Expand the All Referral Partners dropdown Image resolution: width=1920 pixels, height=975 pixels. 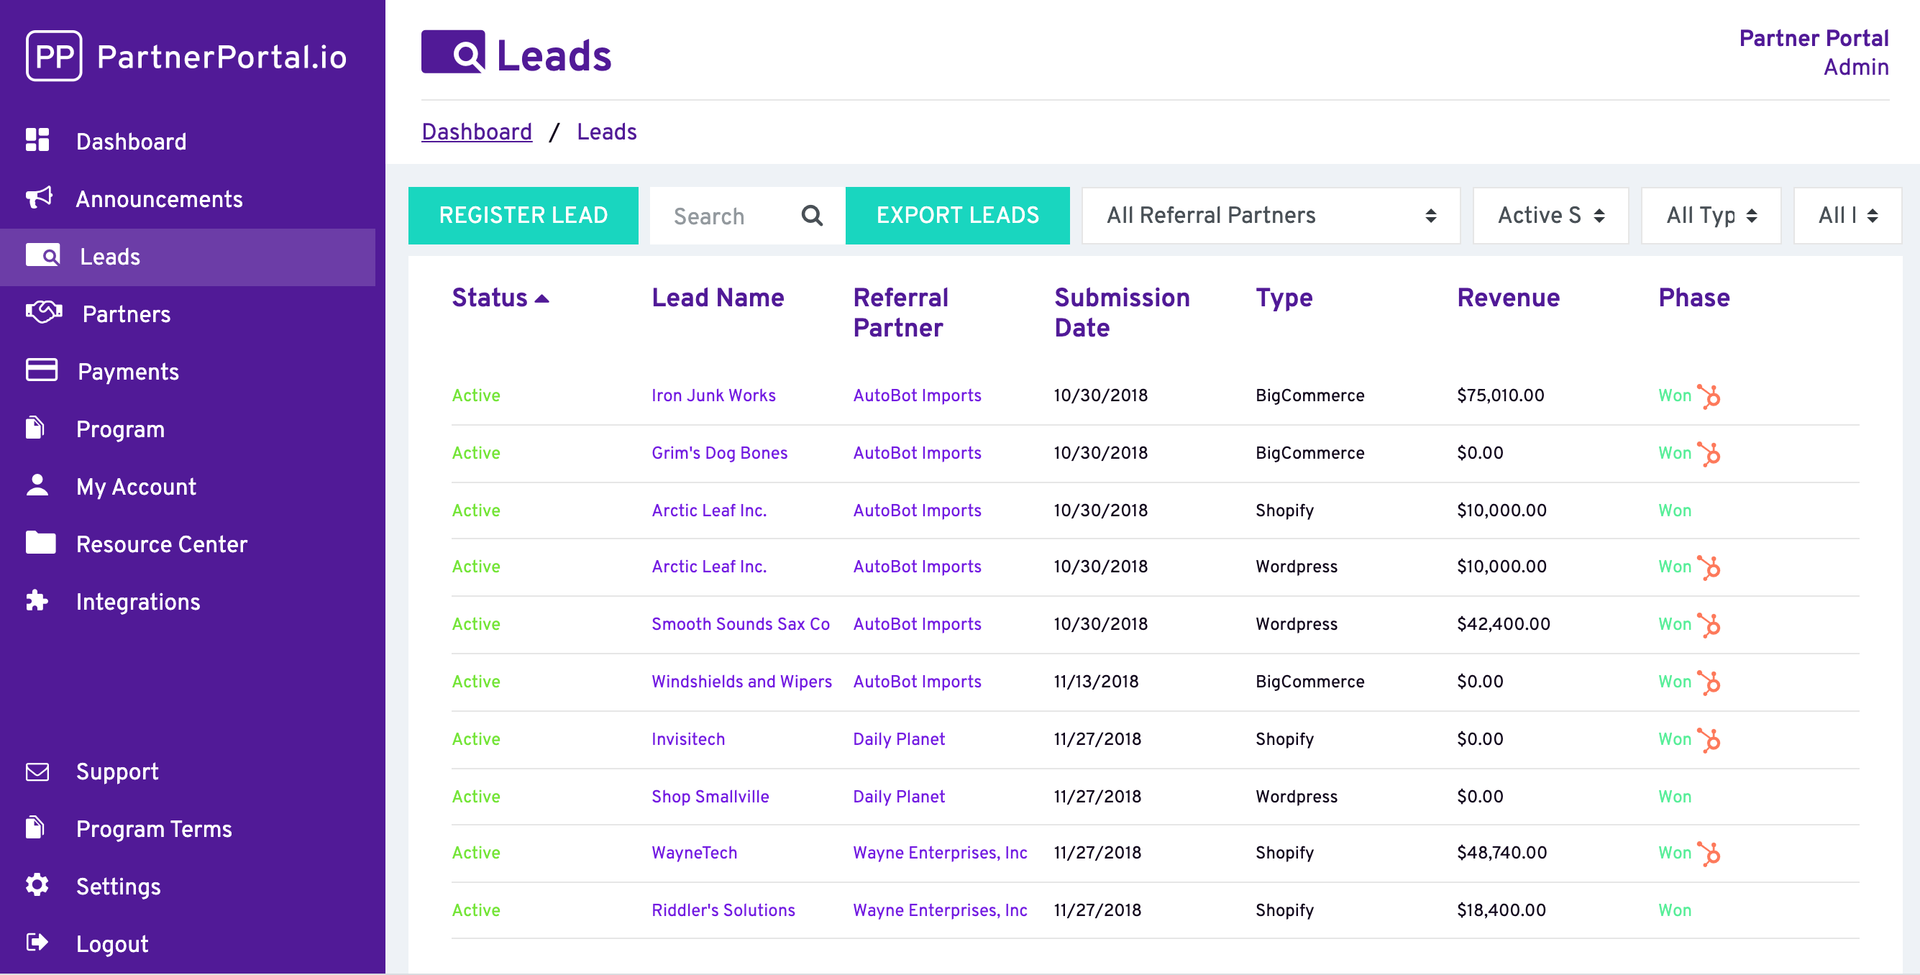tap(1270, 216)
